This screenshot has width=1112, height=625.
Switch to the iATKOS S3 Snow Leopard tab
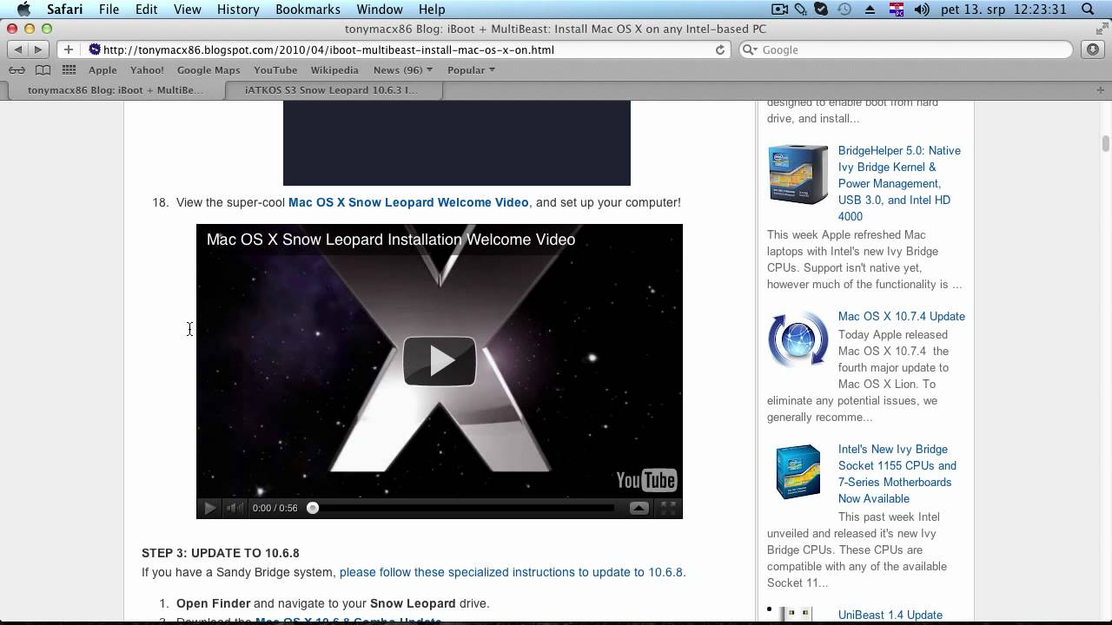click(334, 89)
